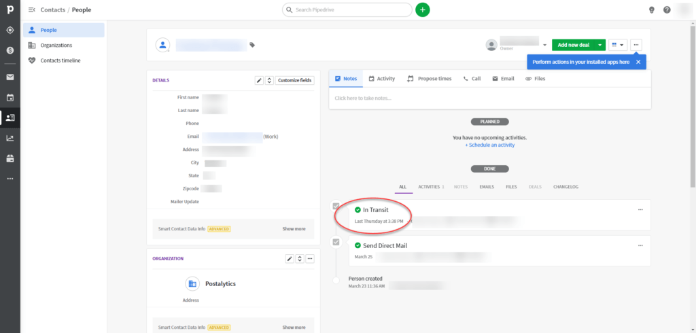Open the help question mark icon

tap(667, 10)
